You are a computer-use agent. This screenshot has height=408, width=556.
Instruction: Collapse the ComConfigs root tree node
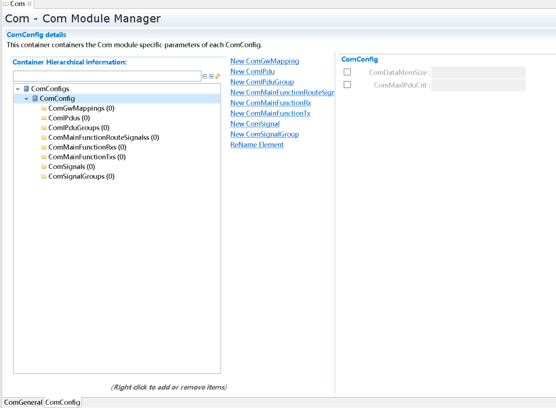18,89
